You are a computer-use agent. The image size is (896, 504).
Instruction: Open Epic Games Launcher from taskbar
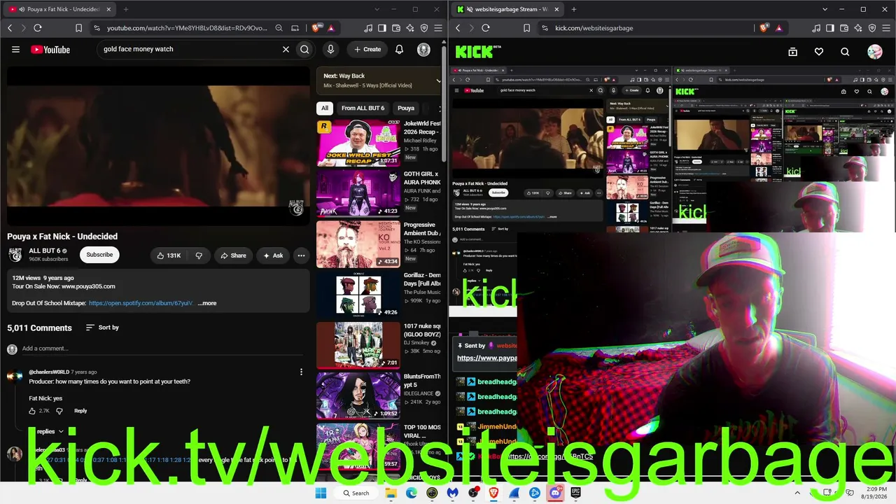575,493
